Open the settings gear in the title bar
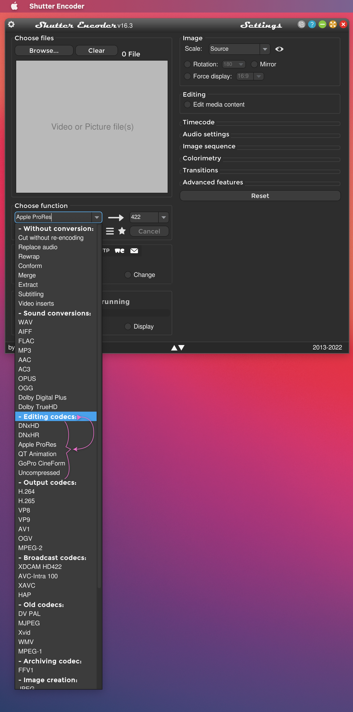This screenshot has width=353, height=712. coord(11,25)
